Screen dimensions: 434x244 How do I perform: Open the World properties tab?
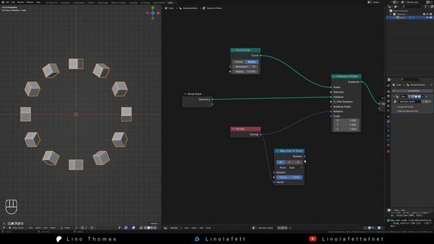(389, 110)
